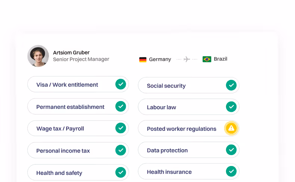Click the yellow warning icon on Posted worker regulations

pyautogui.click(x=231, y=128)
